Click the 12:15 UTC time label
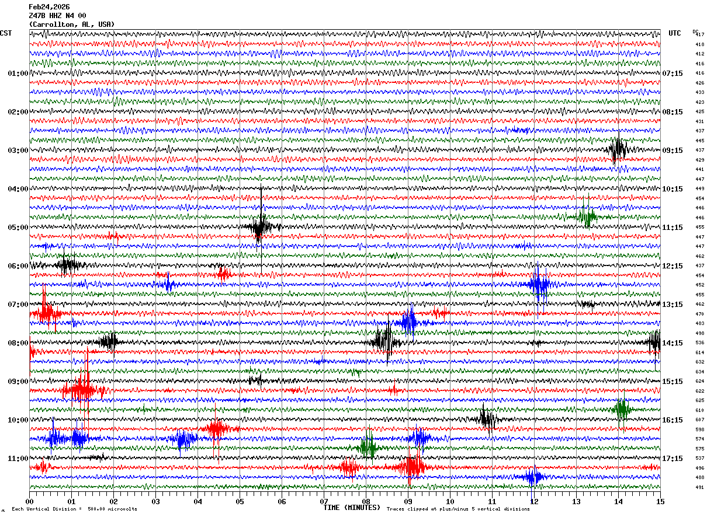 click(673, 266)
